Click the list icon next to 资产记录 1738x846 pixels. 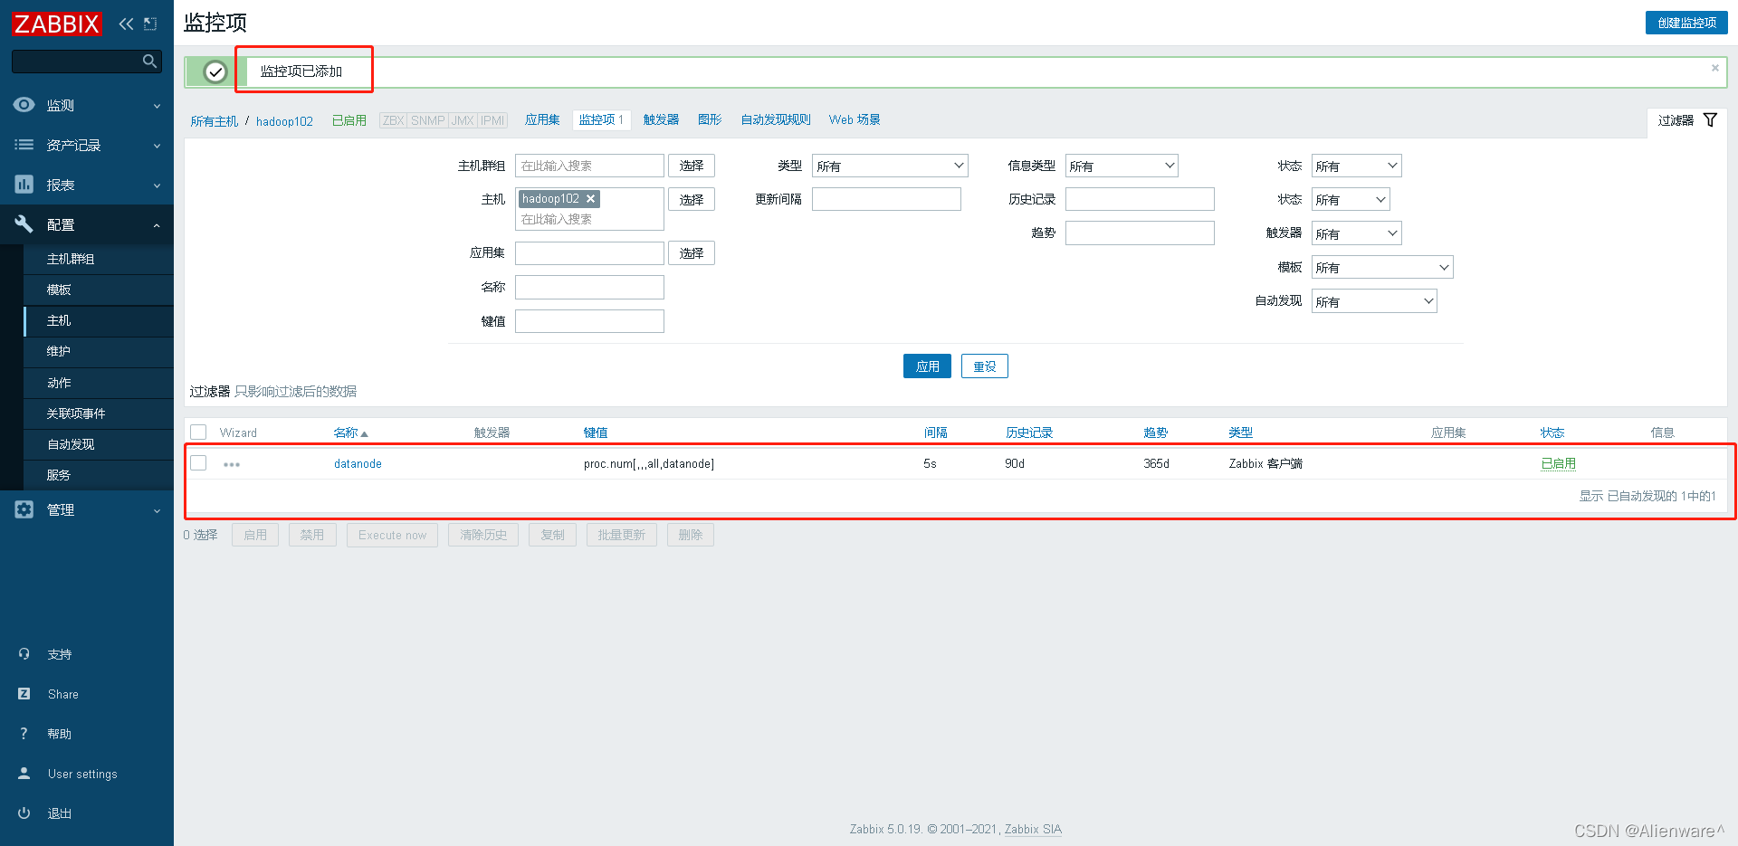[x=24, y=145]
